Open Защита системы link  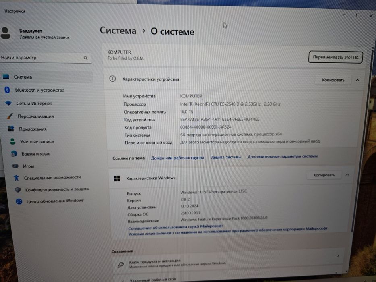(x=226, y=157)
